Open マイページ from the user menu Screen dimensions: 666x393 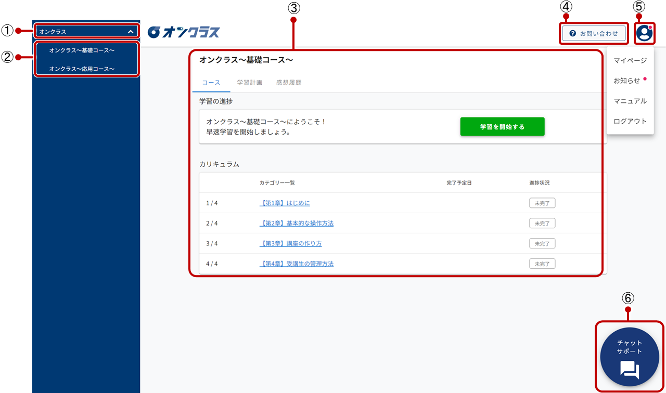point(630,60)
